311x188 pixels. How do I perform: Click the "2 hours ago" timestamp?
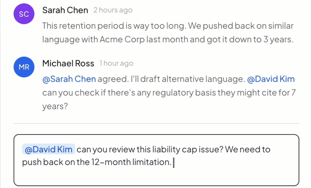pos(113,10)
